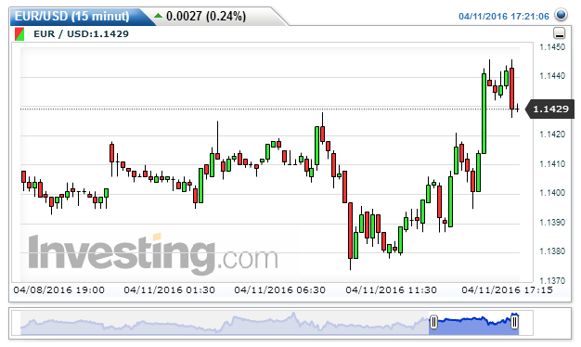
Task: Click the tall green candle reaching 1.1440
Action: [484, 113]
